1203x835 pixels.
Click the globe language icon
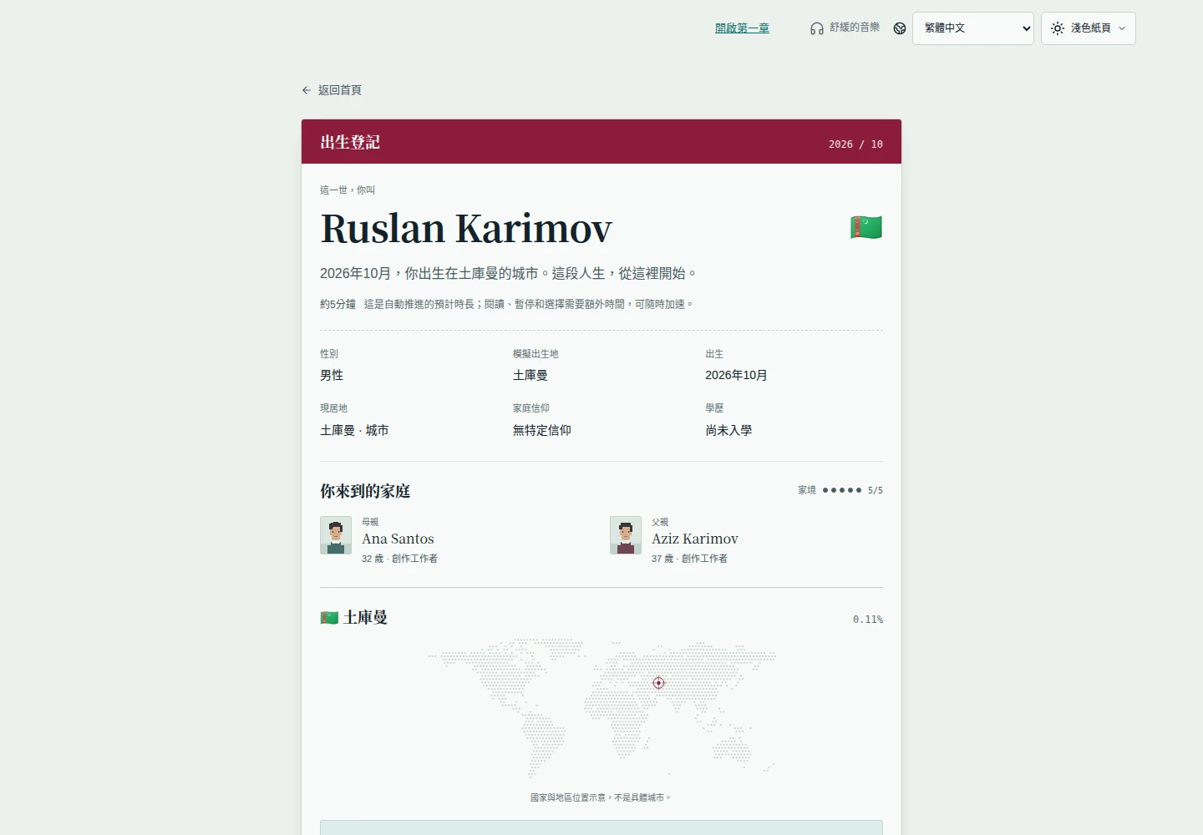[900, 28]
